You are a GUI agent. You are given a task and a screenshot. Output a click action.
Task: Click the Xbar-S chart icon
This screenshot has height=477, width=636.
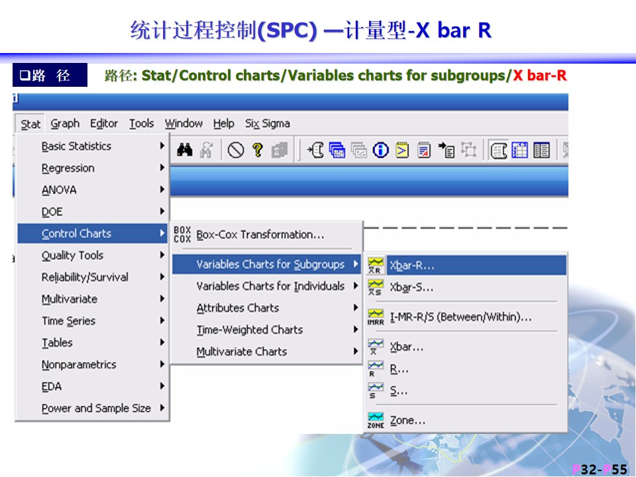click(376, 288)
